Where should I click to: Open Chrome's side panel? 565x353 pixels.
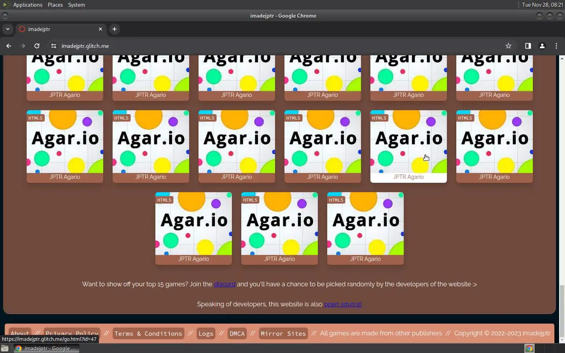[528, 46]
